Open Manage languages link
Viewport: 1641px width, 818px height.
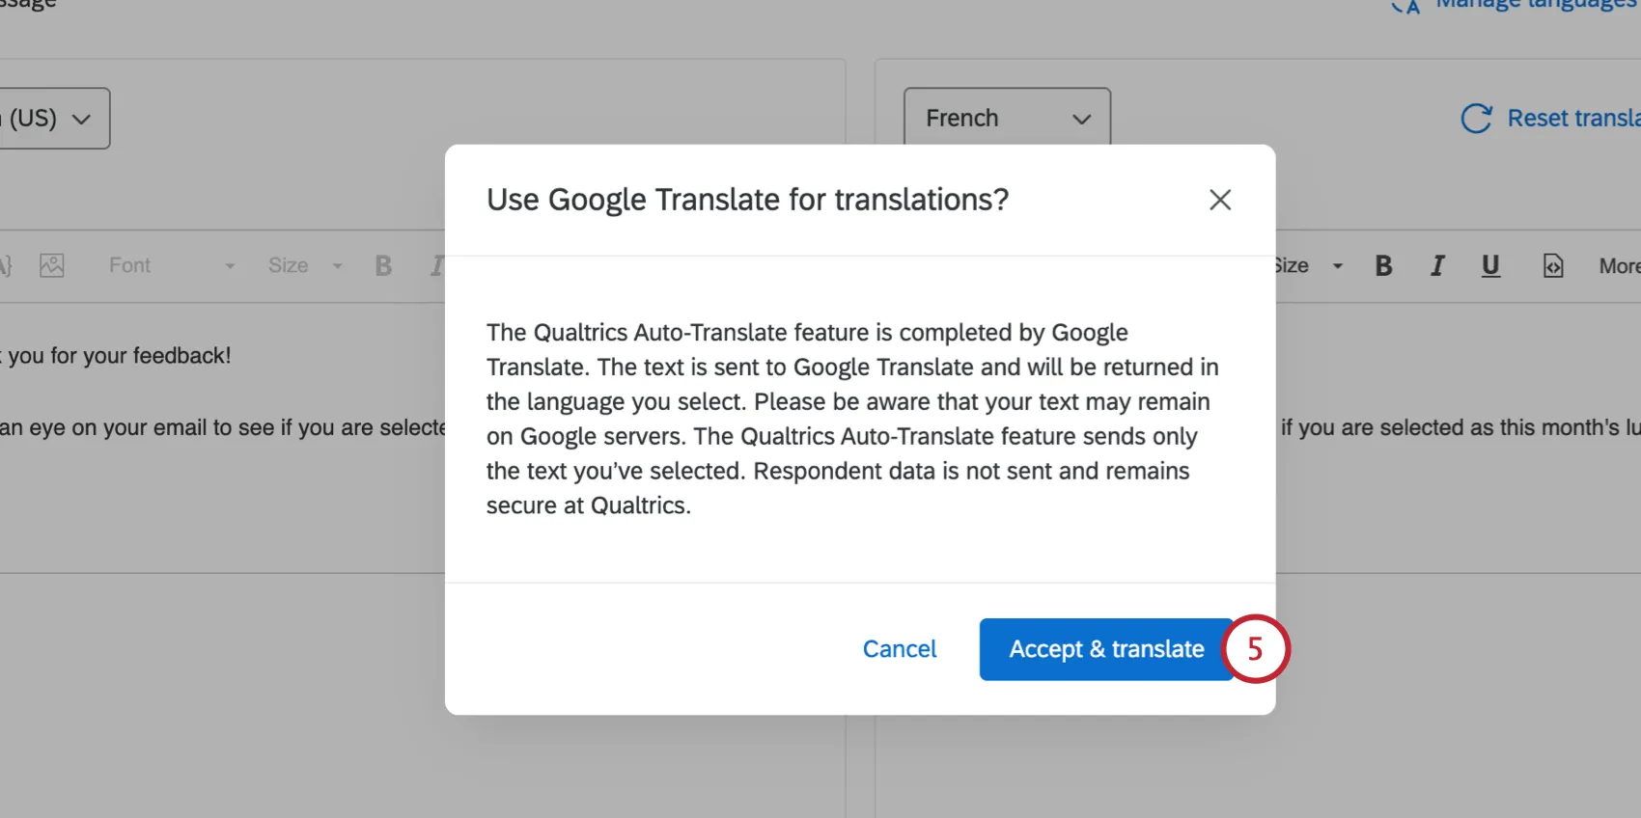click(1537, 5)
